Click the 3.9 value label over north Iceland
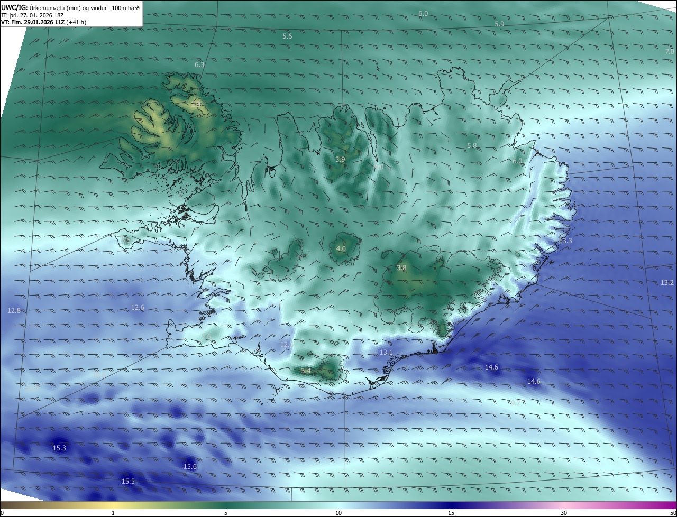Image resolution: width=677 pixels, height=517 pixels. 341,159
